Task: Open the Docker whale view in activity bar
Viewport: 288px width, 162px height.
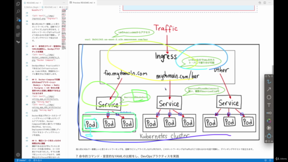Action: coord(18,42)
